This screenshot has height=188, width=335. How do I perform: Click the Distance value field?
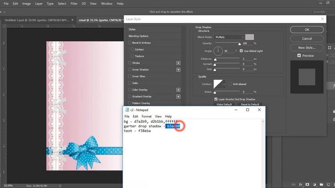[x=247, y=58]
